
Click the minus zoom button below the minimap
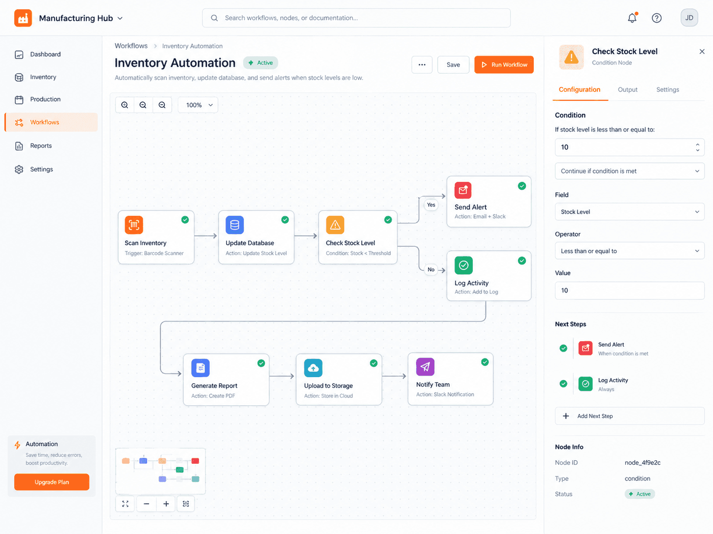146,504
